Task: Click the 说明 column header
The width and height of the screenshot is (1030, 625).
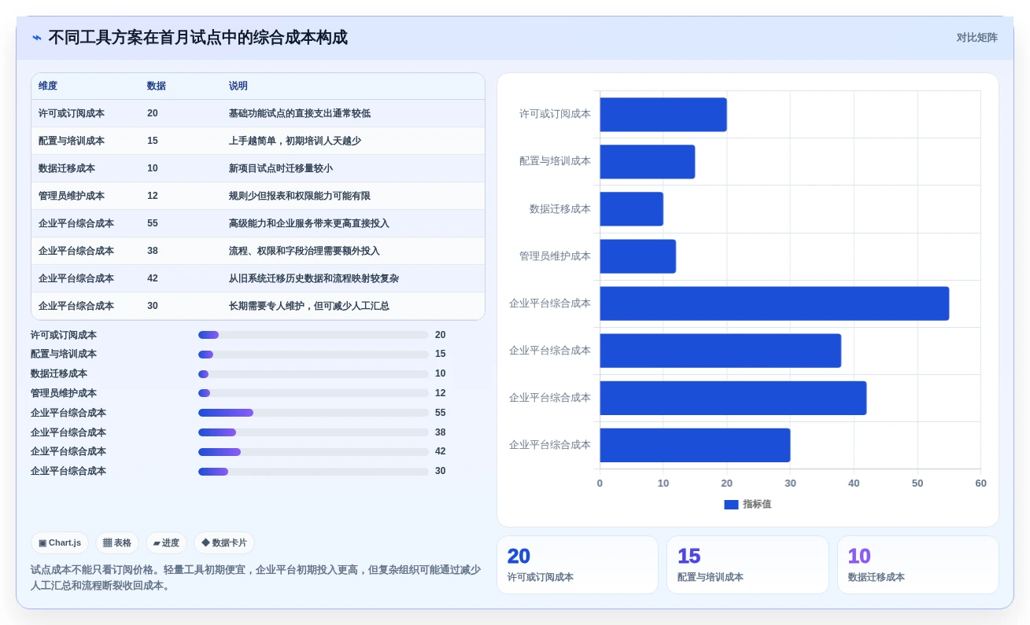Action: 238,86
